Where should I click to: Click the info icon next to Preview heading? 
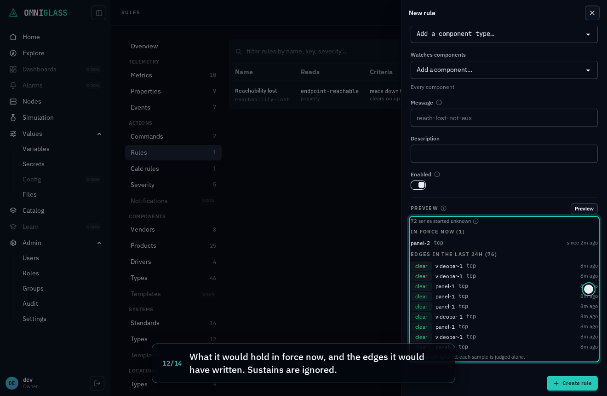[443, 209]
